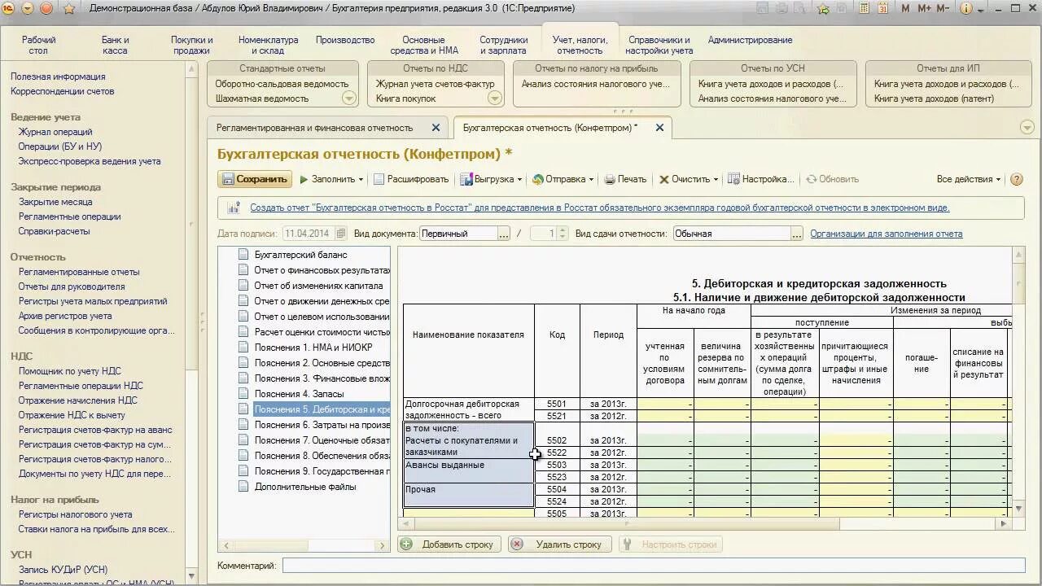
Task: Click the Сохранить button
Action: coord(255,179)
